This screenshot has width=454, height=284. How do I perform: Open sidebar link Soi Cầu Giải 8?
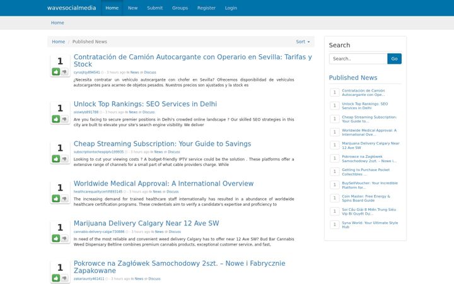click(x=369, y=212)
